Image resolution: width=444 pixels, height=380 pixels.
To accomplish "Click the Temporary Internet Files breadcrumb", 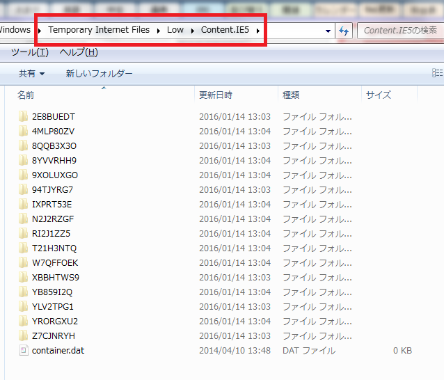I will 99,30.
